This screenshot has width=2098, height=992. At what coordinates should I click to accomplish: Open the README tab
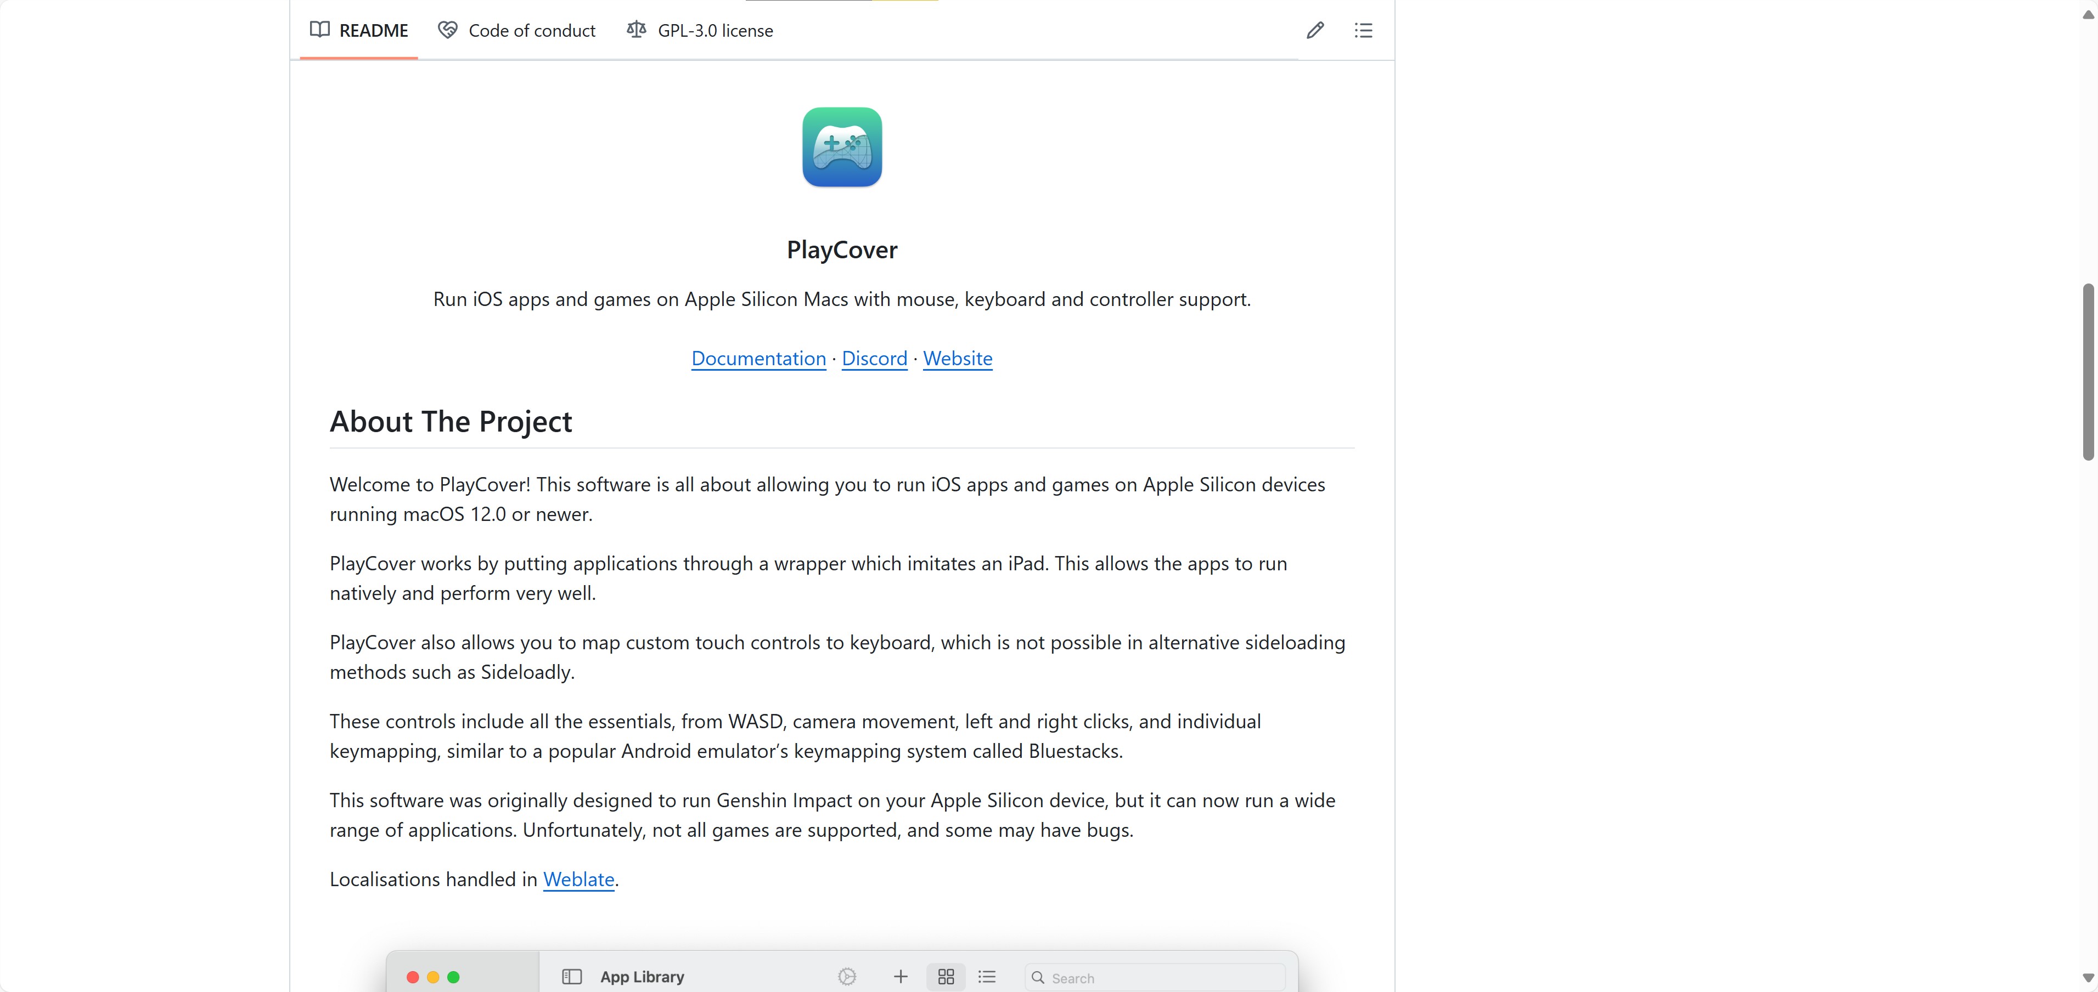358,30
